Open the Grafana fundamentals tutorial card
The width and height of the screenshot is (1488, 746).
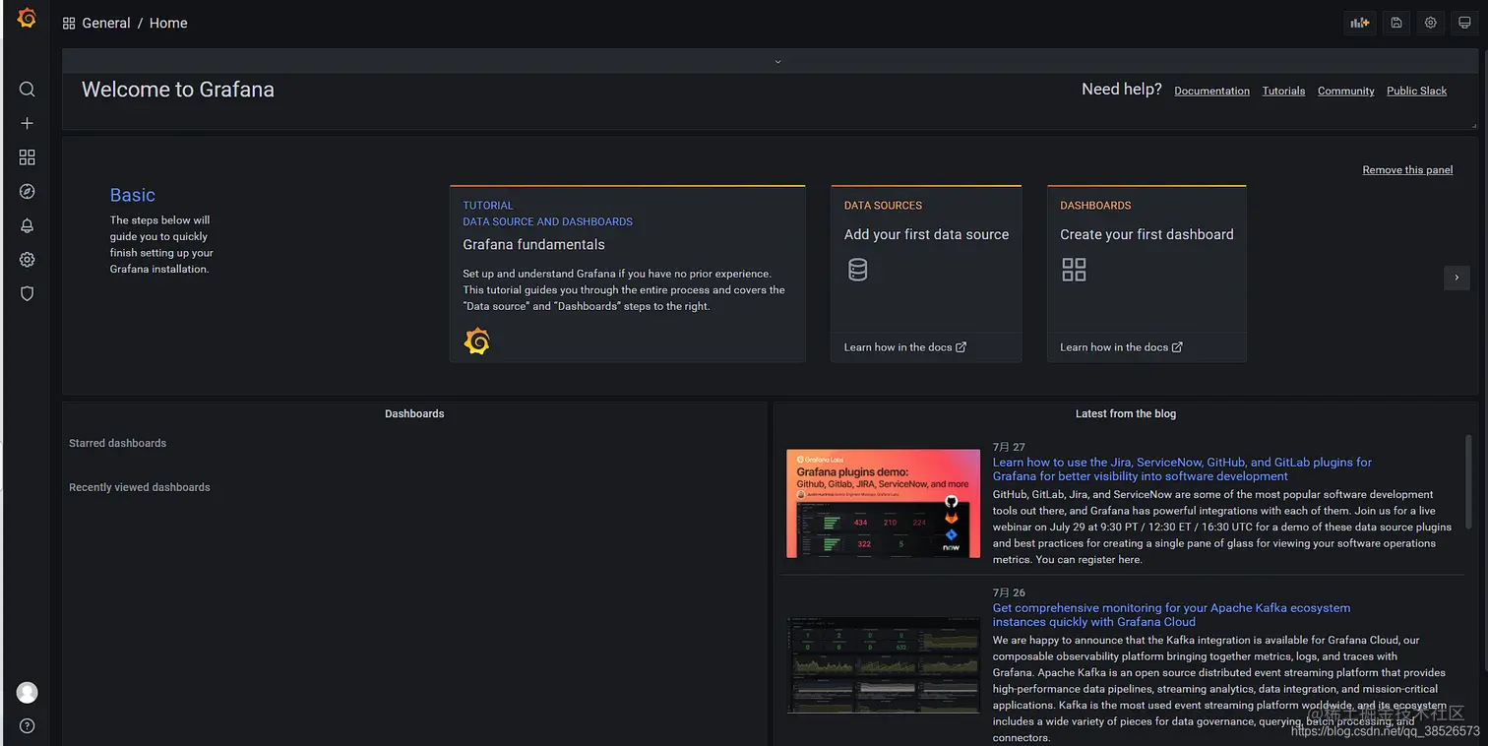pyautogui.click(x=628, y=274)
